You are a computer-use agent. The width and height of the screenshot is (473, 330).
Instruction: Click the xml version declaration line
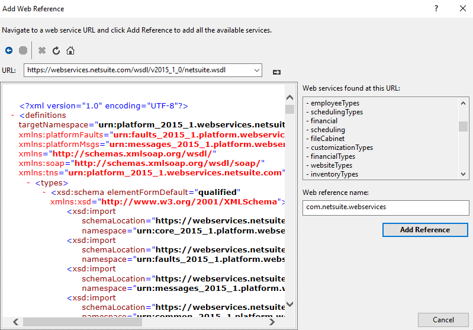click(x=104, y=106)
